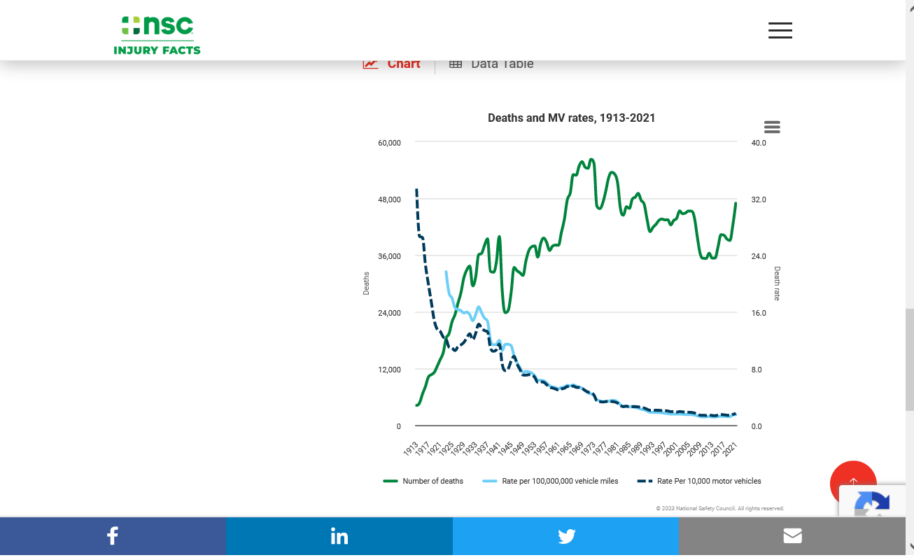Click the page vertical scrollbar thumb
The height and width of the screenshot is (560, 914).
pos(909,359)
